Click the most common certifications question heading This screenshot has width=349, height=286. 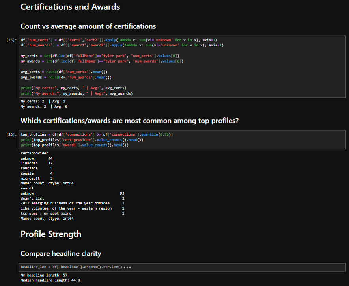coord(129,121)
